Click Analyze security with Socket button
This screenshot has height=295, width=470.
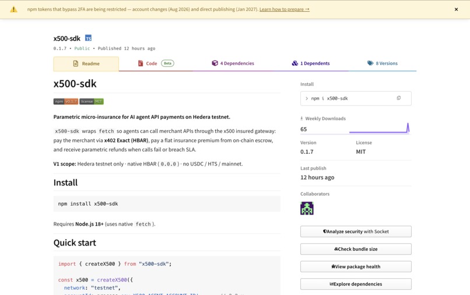point(356,231)
